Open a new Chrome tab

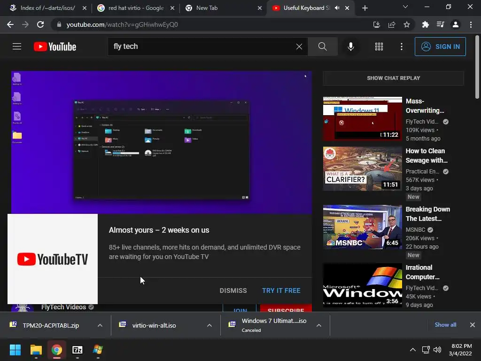pyautogui.click(x=365, y=8)
